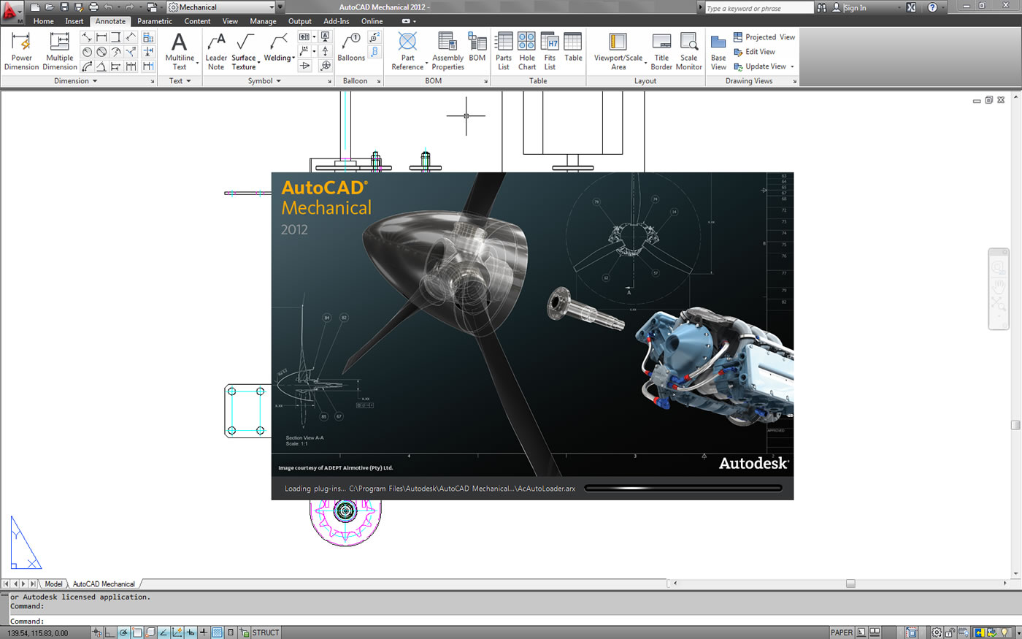
Task: Toggle the Dynamic Input status button
Action: pyautogui.click(x=191, y=632)
